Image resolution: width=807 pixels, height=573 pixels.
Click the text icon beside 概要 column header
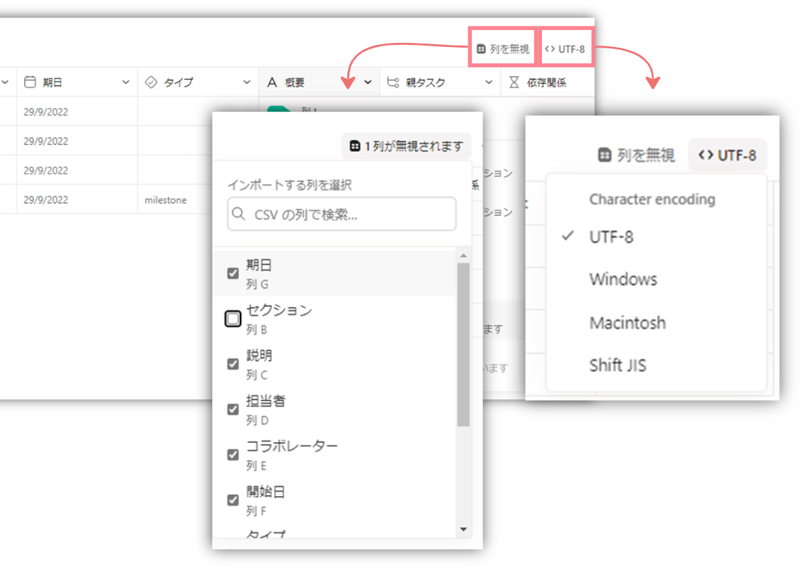coord(272,82)
